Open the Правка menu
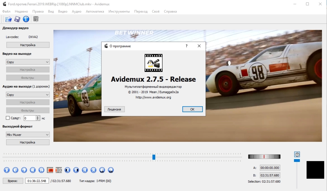The image size is (327, 191). point(38,11)
